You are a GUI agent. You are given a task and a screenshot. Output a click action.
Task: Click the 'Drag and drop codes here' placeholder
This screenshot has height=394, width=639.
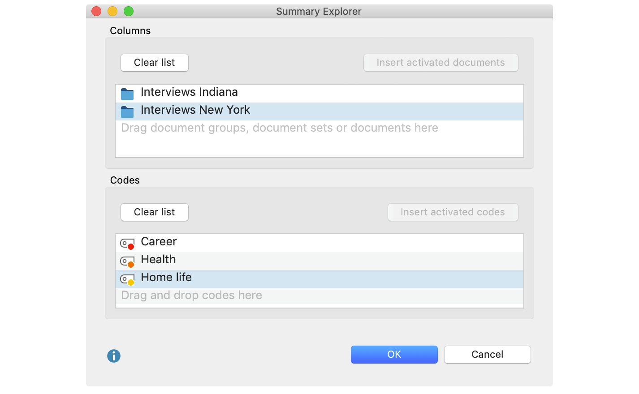click(x=192, y=295)
